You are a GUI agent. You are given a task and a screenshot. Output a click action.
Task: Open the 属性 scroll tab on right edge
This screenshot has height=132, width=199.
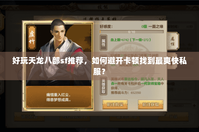tap(173, 41)
